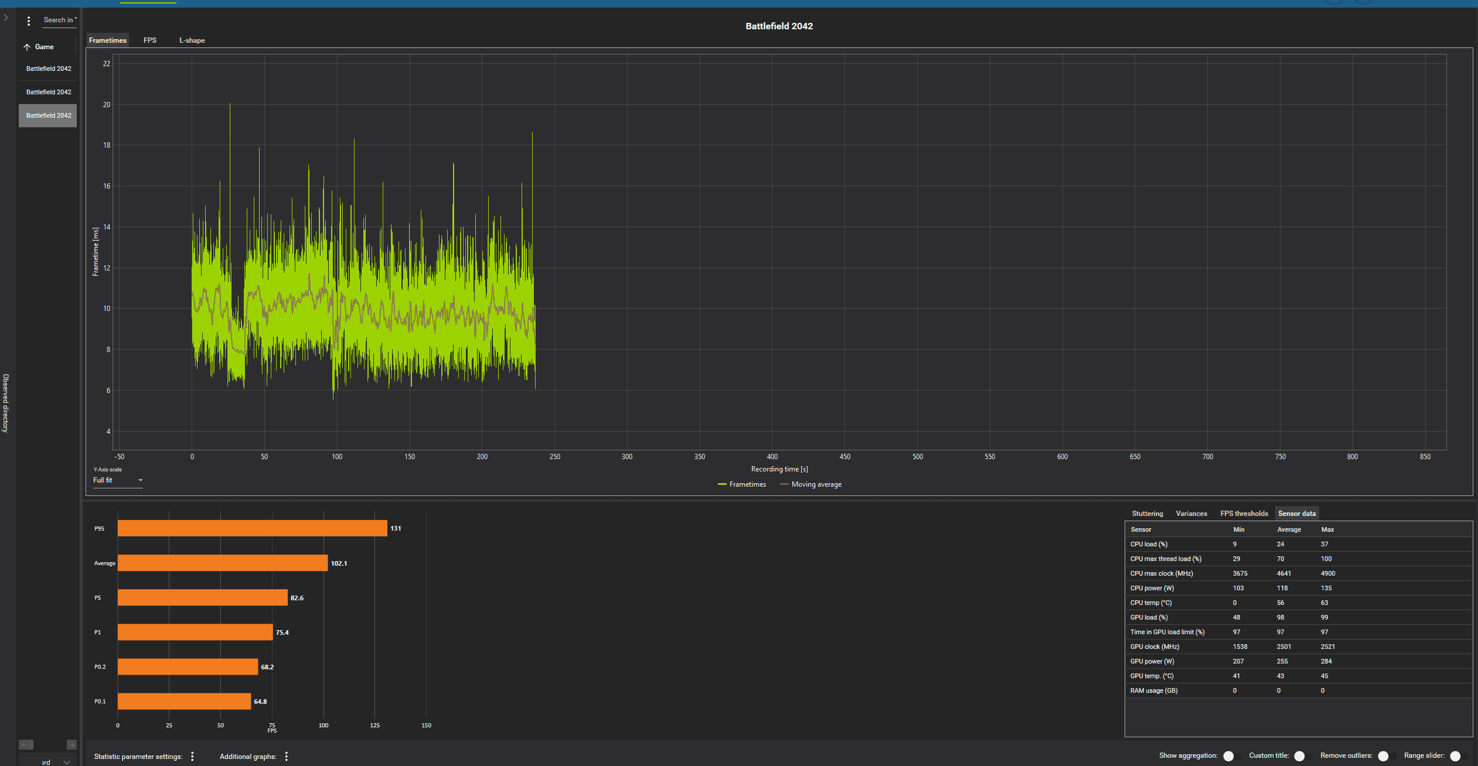The height and width of the screenshot is (766, 1478).
Task: Click the Game column sort arrow
Action: (x=27, y=47)
